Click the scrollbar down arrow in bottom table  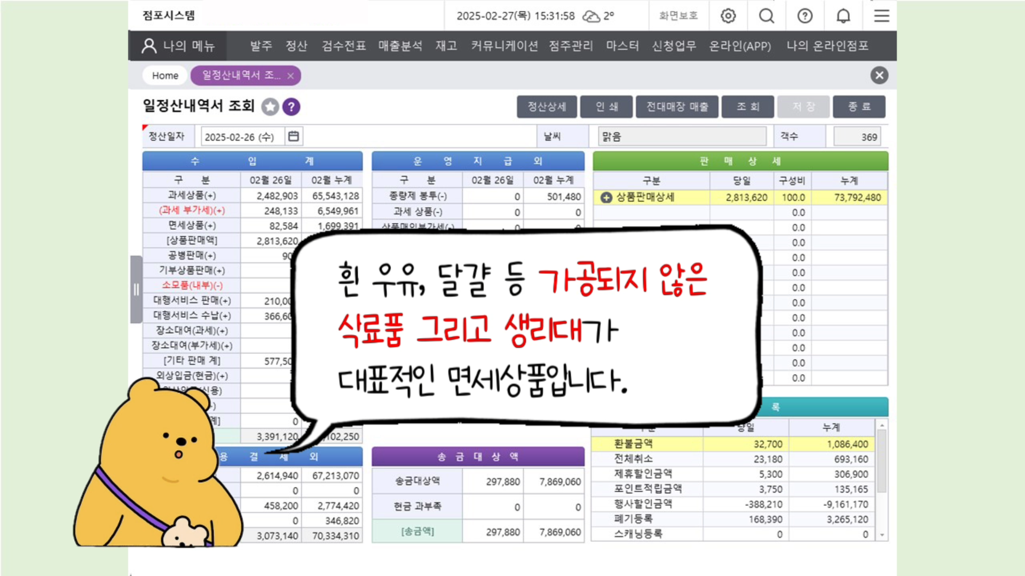tap(882, 534)
